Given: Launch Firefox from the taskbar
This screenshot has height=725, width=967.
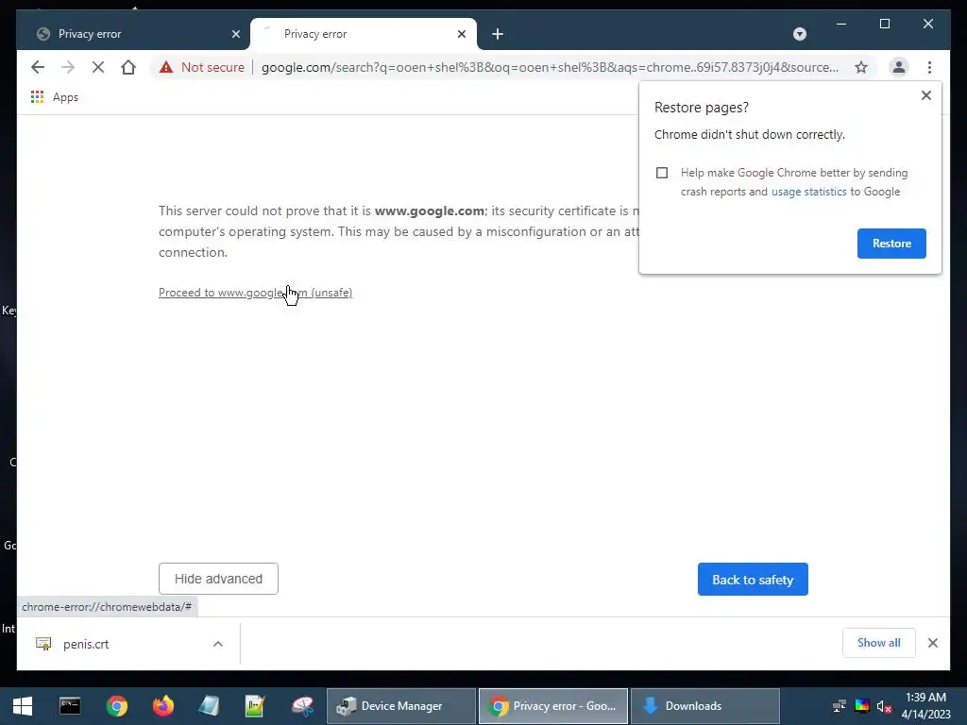Looking at the screenshot, I should 162,706.
